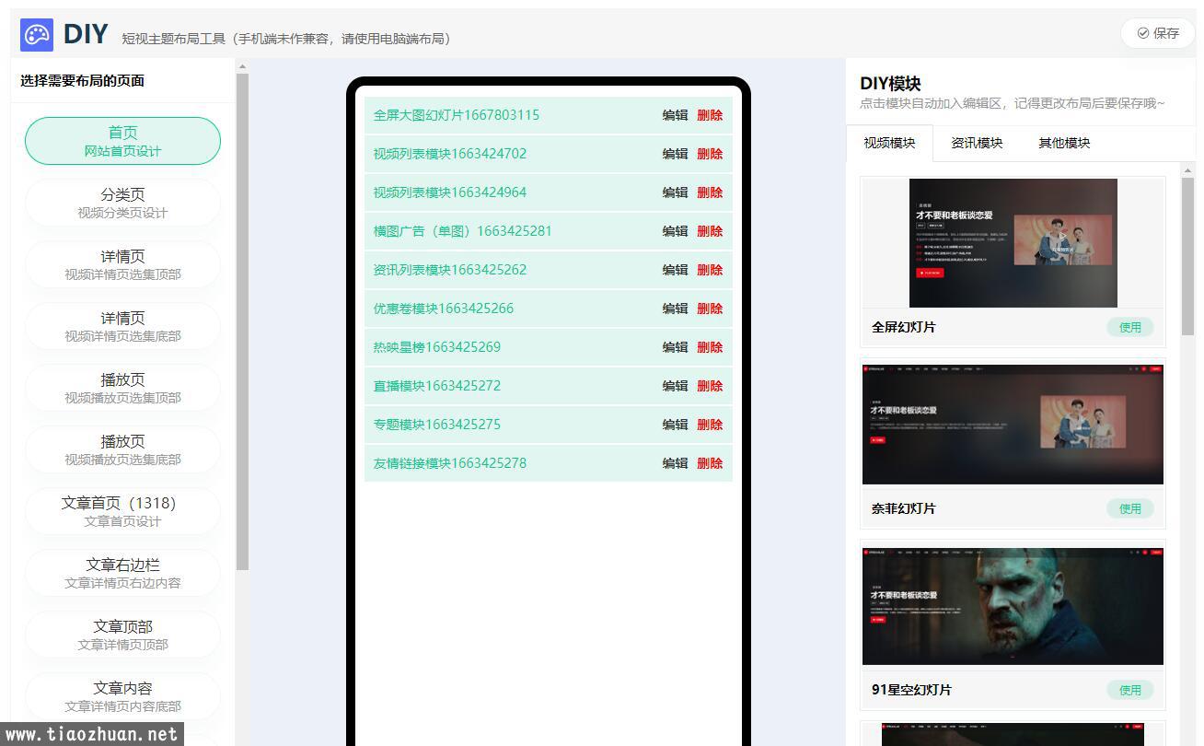Edit 横图广告（单图）1663425281
Image resolution: width=1204 pixels, height=746 pixels.
(x=675, y=231)
